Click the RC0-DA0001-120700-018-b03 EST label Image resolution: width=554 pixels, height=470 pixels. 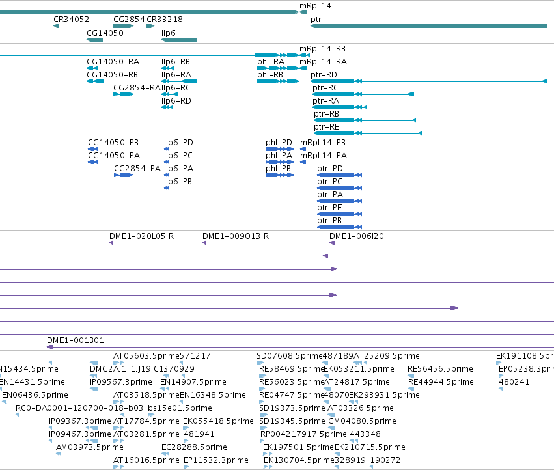tap(79, 409)
